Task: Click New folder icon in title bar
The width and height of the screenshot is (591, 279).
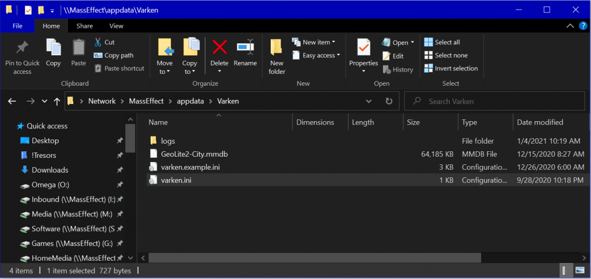Action: click(41, 10)
